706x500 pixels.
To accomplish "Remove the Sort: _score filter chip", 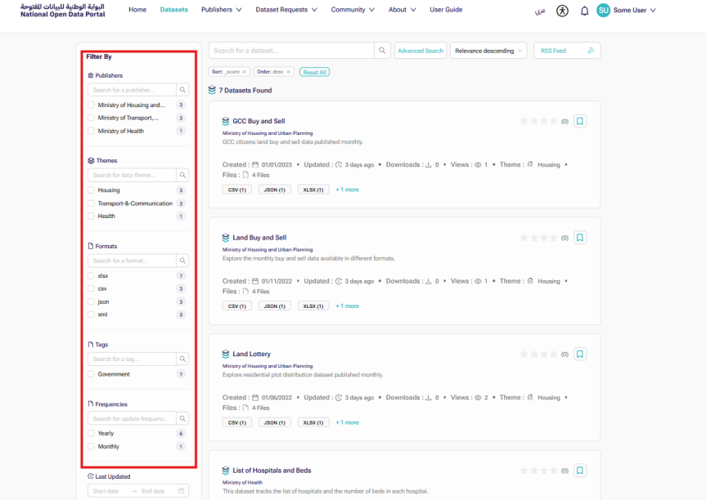I will point(244,72).
